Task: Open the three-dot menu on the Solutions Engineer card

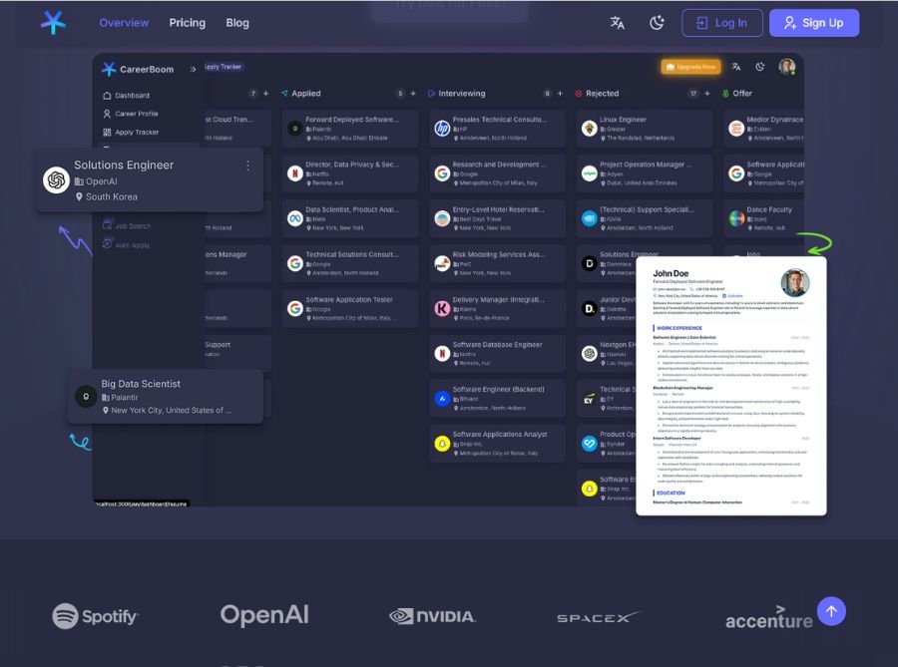Action: (x=247, y=166)
